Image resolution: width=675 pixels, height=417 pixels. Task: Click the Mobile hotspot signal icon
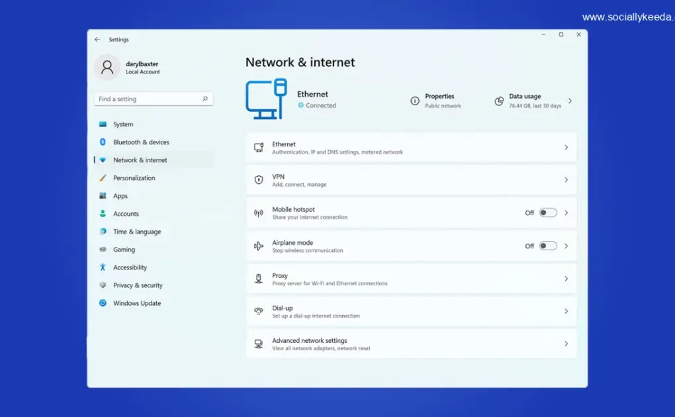[x=259, y=212]
